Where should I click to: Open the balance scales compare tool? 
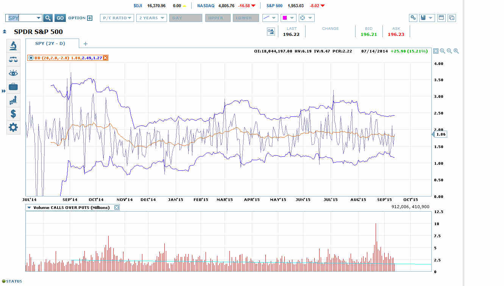tap(13, 60)
